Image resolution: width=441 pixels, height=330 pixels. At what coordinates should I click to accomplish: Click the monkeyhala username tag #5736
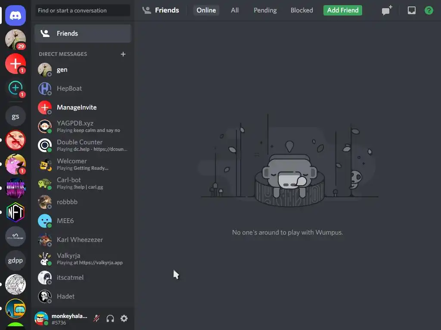pyautogui.click(x=59, y=323)
